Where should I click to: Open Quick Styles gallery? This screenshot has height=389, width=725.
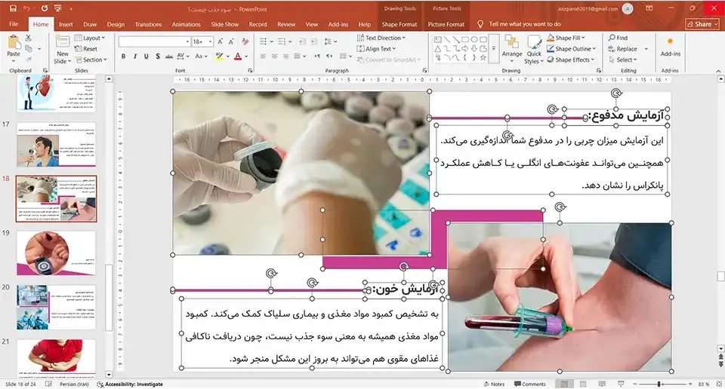(x=534, y=50)
